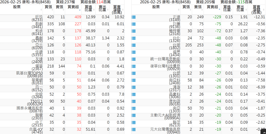Click the 買賣淨額 header in the right table
Viewport: 266px width, 134px height.
click(256, 10)
